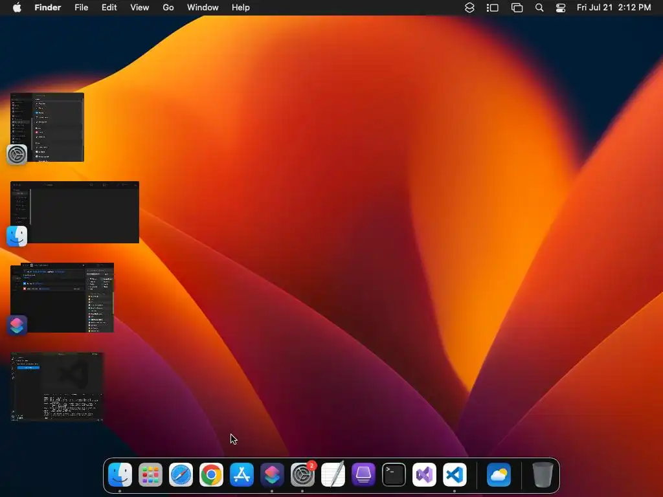Launch Google Chrome from the Dock

pos(212,474)
